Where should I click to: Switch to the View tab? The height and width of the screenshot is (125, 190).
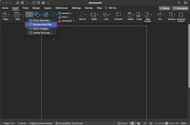(x=99, y=8)
